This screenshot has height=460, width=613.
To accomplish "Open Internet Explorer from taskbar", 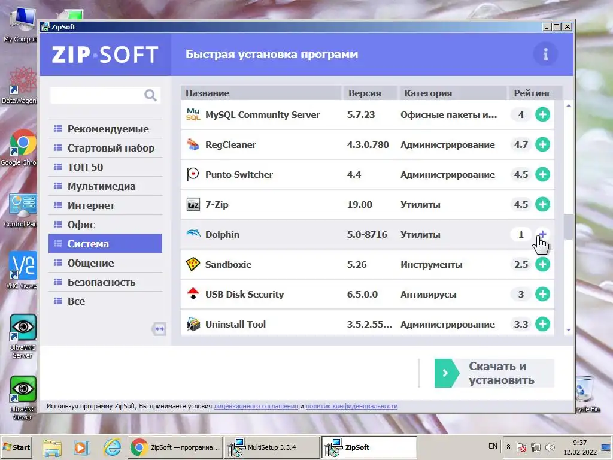I will pyautogui.click(x=112, y=447).
